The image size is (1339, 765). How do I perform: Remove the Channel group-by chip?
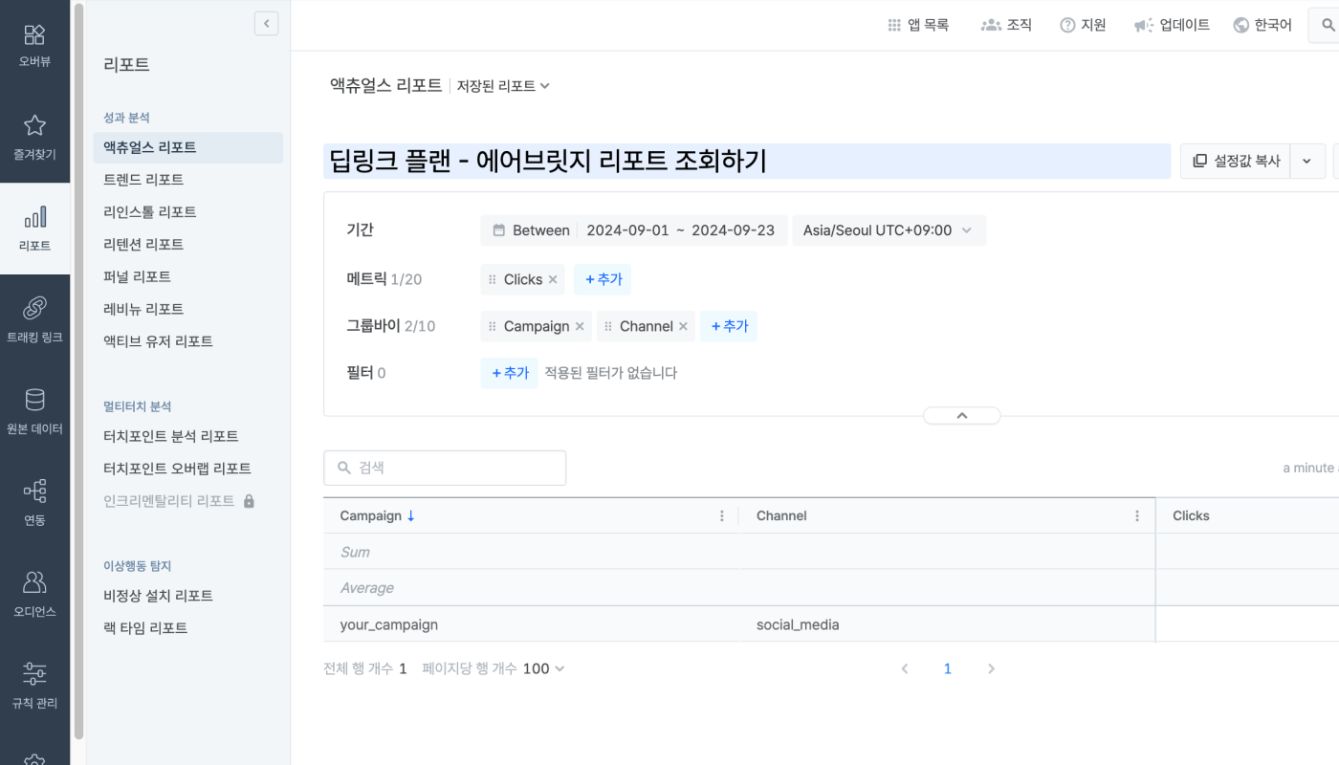(683, 326)
